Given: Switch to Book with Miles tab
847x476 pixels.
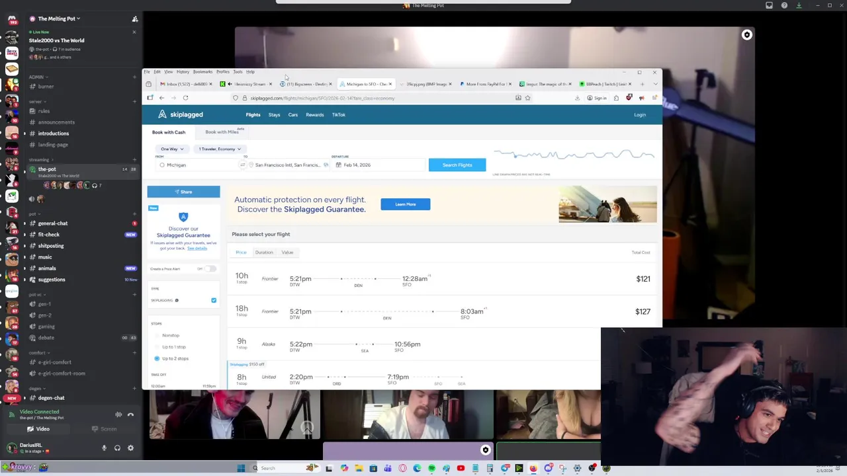Looking at the screenshot, I should click(x=222, y=132).
